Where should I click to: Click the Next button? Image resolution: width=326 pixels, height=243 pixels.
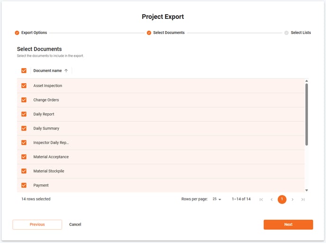pos(288,225)
